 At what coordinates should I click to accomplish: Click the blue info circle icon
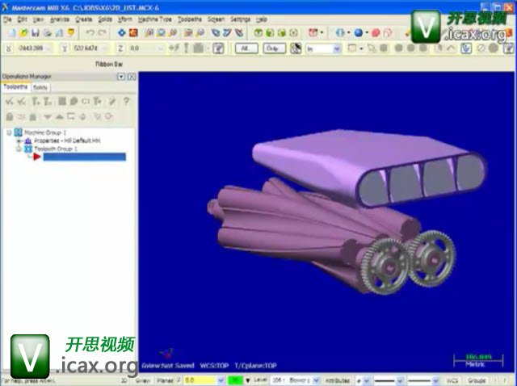pos(340,32)
